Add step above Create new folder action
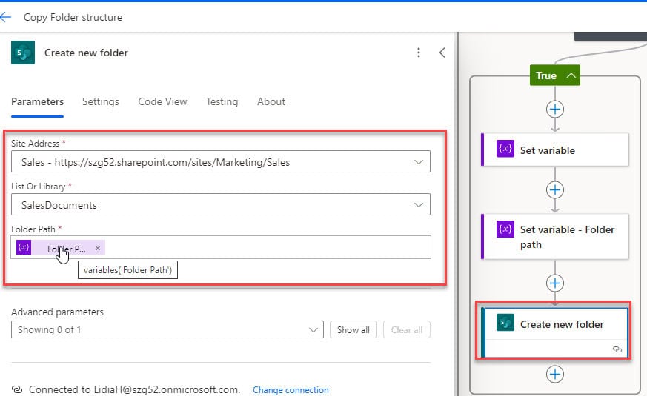 coord(555,283)
